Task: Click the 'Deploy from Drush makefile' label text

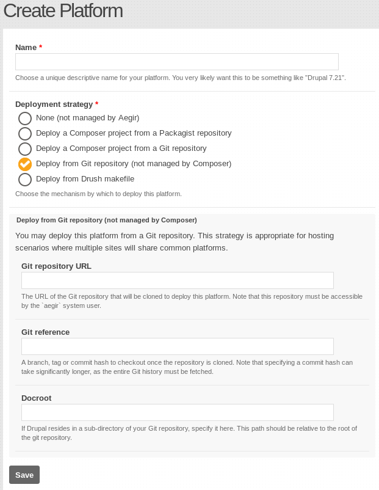Action: click(85, 179)
